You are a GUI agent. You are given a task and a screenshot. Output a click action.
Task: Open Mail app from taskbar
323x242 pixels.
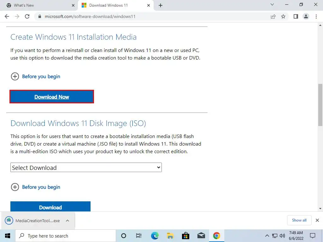(201, 236)
